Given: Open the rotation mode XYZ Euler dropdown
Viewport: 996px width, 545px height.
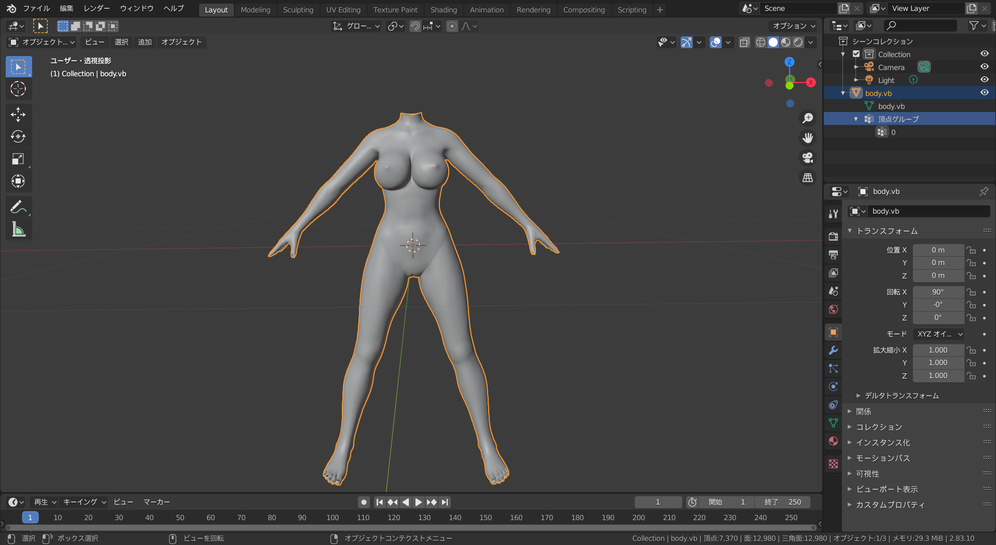Looking at the screenshot, I should pos(938,334).
